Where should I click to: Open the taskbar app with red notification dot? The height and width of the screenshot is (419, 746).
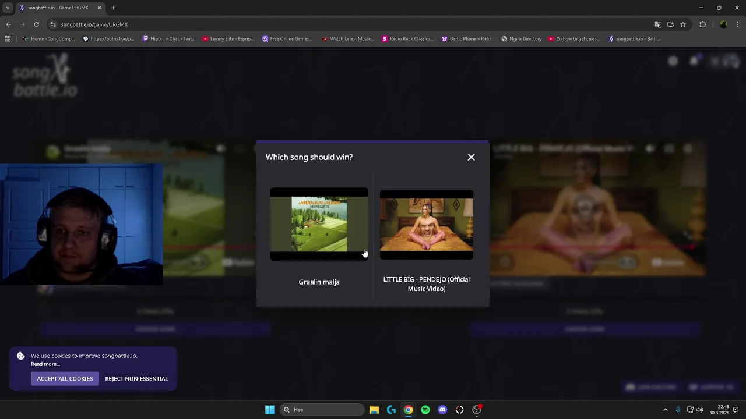pos(477,410)
